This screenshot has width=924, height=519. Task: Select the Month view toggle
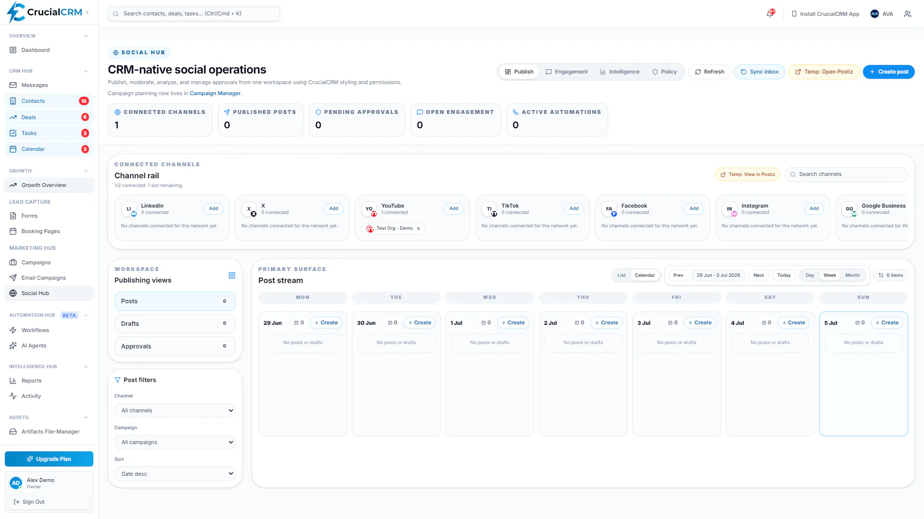852,275
